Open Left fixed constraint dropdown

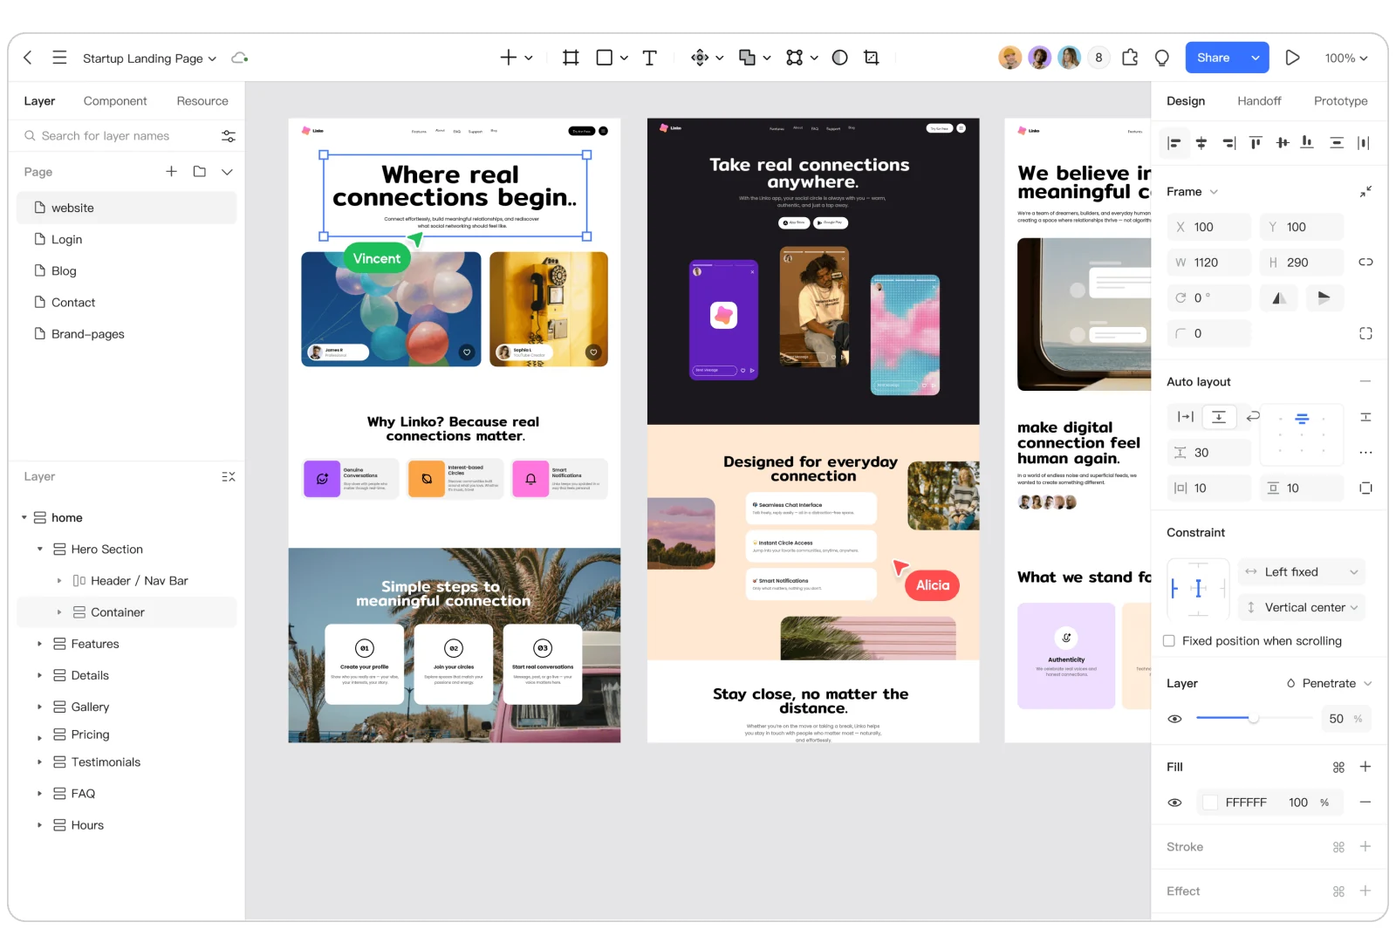tap(1301, 572)
